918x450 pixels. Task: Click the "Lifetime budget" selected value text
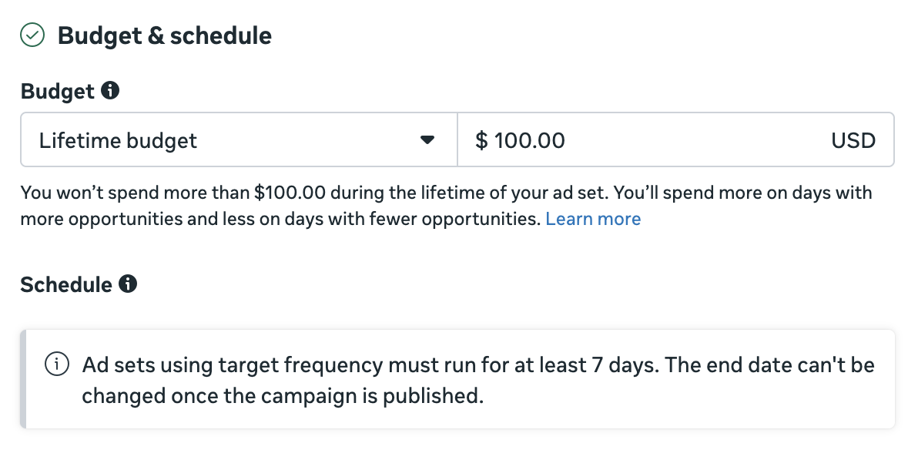click(119, 140)
